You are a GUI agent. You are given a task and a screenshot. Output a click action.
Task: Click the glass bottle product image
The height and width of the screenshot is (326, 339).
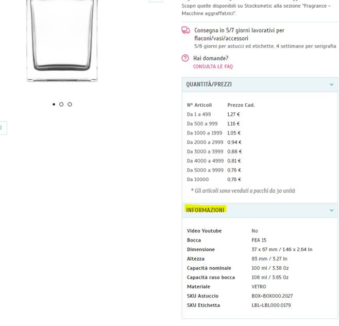(62, 41)
